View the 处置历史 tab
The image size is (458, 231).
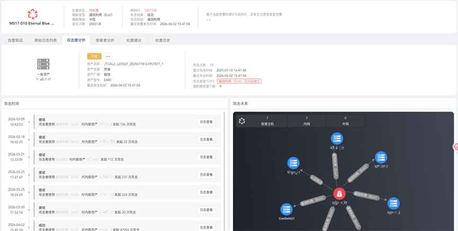[x=163, y=41]
